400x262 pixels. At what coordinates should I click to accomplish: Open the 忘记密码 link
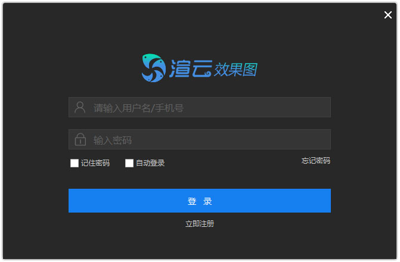point(316,161)
